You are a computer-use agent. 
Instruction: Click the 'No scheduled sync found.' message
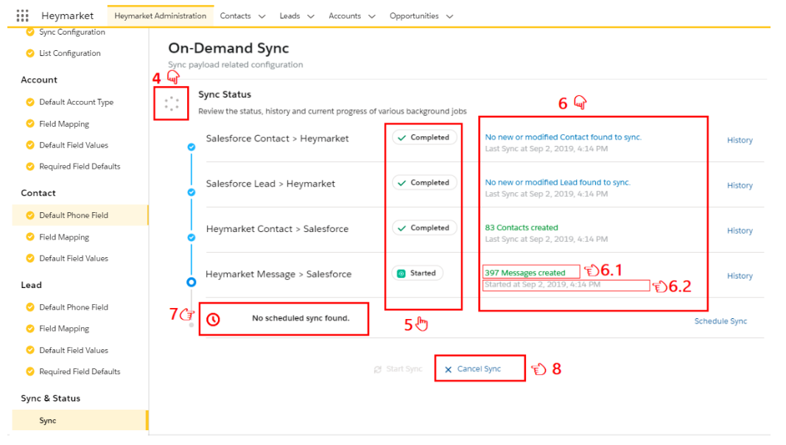(301, 318)
